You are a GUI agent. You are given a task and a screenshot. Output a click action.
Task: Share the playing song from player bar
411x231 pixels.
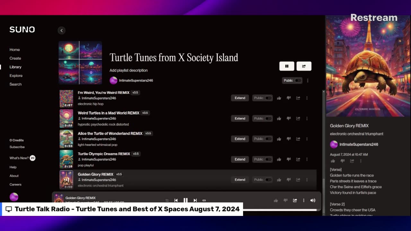pyautogui.click(x=295, y=200)
